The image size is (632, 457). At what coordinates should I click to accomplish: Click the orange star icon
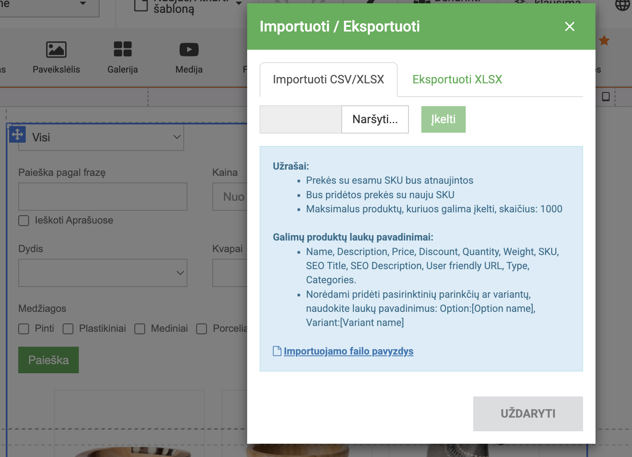pyautogui.click(x=604, y=41)
